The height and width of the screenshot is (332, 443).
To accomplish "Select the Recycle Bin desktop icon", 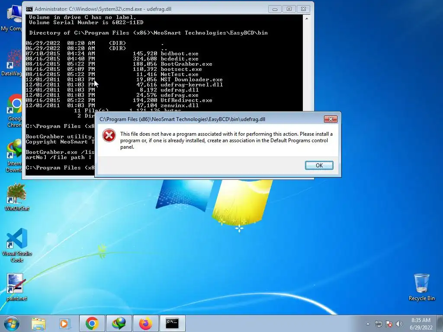I will click(x=421, y=287).
